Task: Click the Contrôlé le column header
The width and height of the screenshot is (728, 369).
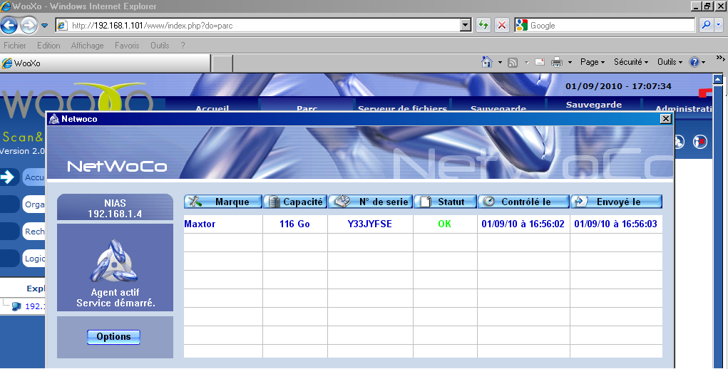Action: pyautogui.click(x=523, y=202)
